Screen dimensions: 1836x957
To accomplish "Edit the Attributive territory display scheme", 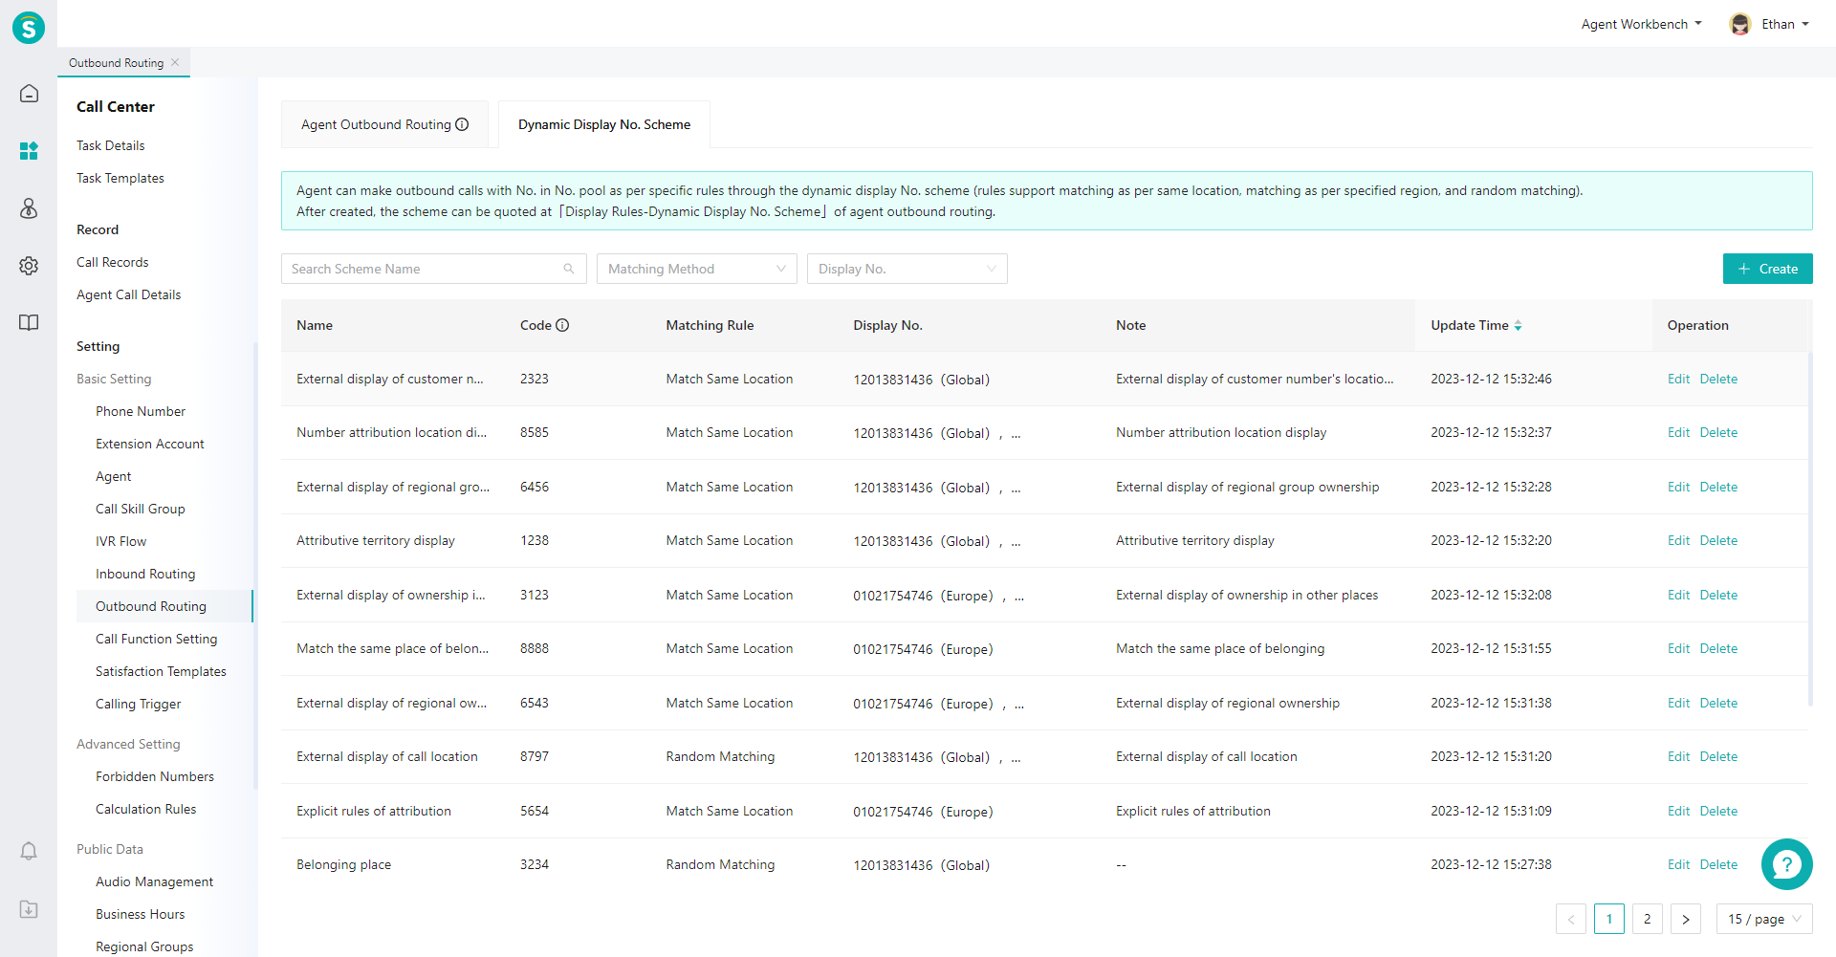I will [1678, 540].
